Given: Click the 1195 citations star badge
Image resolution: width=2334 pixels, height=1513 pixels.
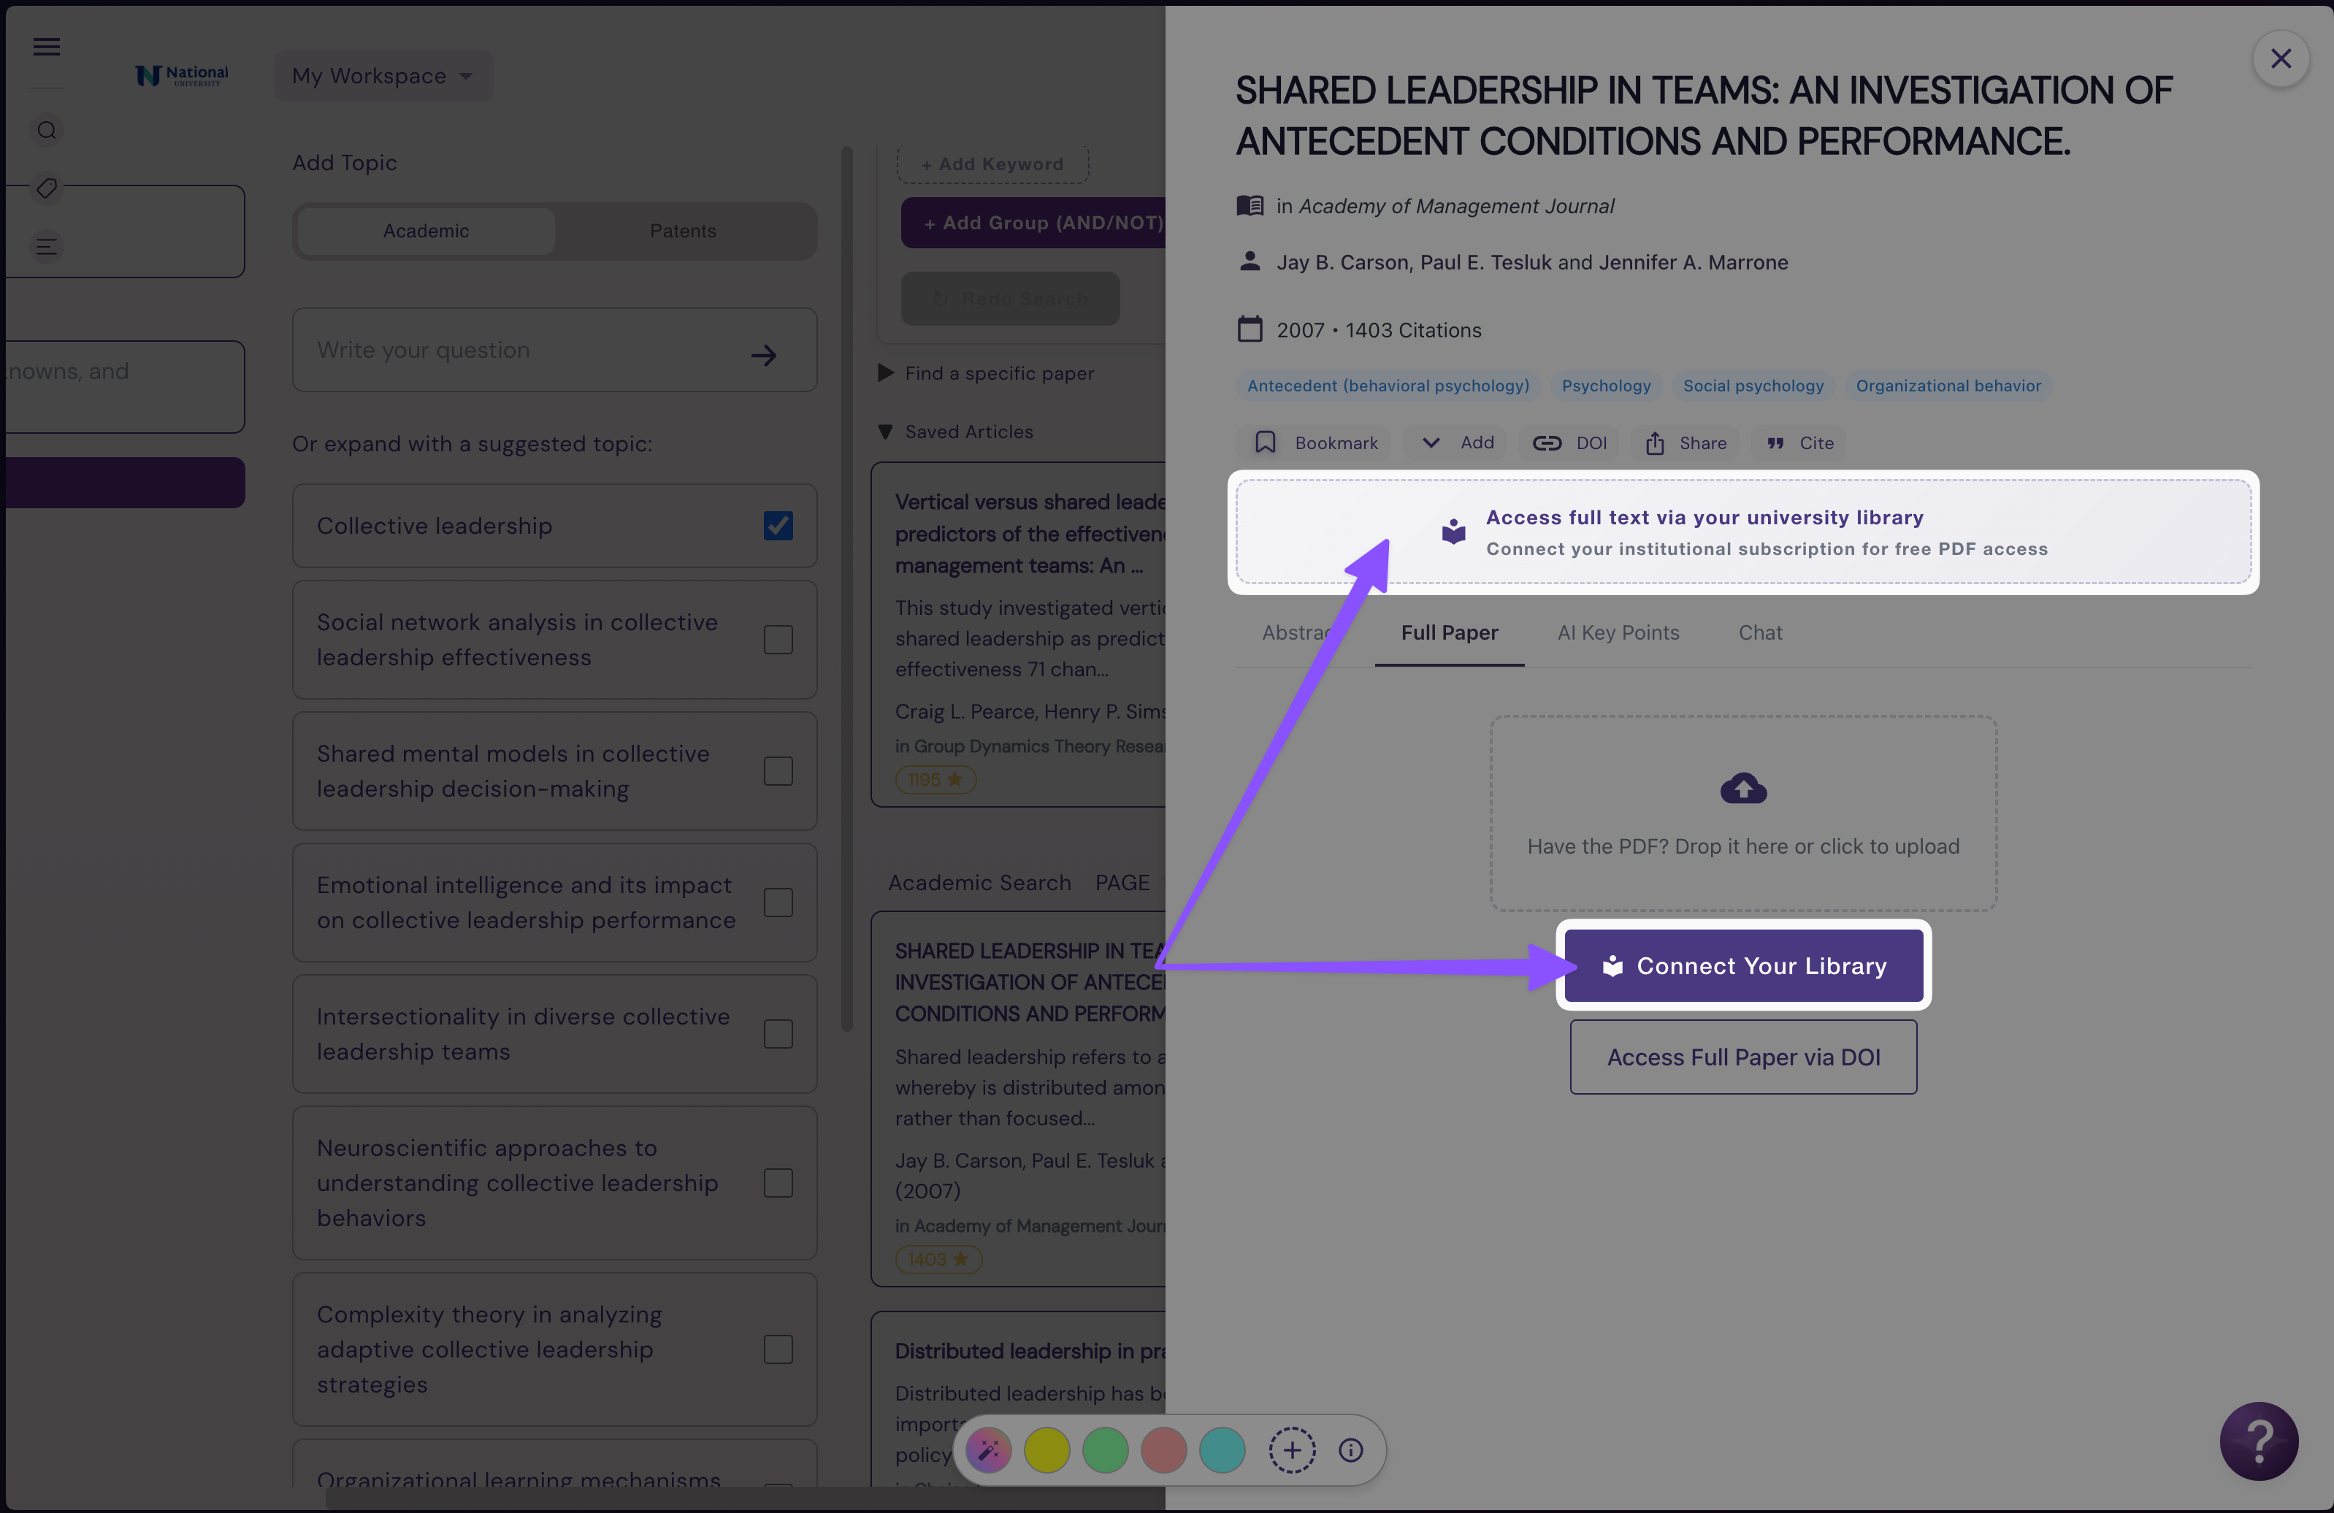Looking at the screenshot, I should [x=935, y=780].
